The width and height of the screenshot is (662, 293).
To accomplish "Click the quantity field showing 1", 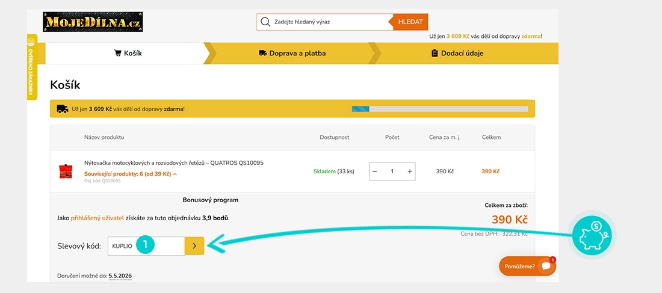I will (x=392, y=171).
